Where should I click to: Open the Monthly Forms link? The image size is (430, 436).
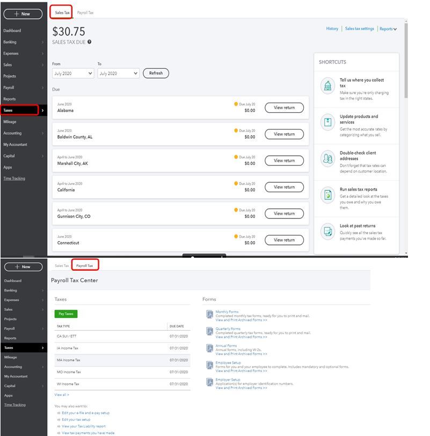tap(227, 312)
